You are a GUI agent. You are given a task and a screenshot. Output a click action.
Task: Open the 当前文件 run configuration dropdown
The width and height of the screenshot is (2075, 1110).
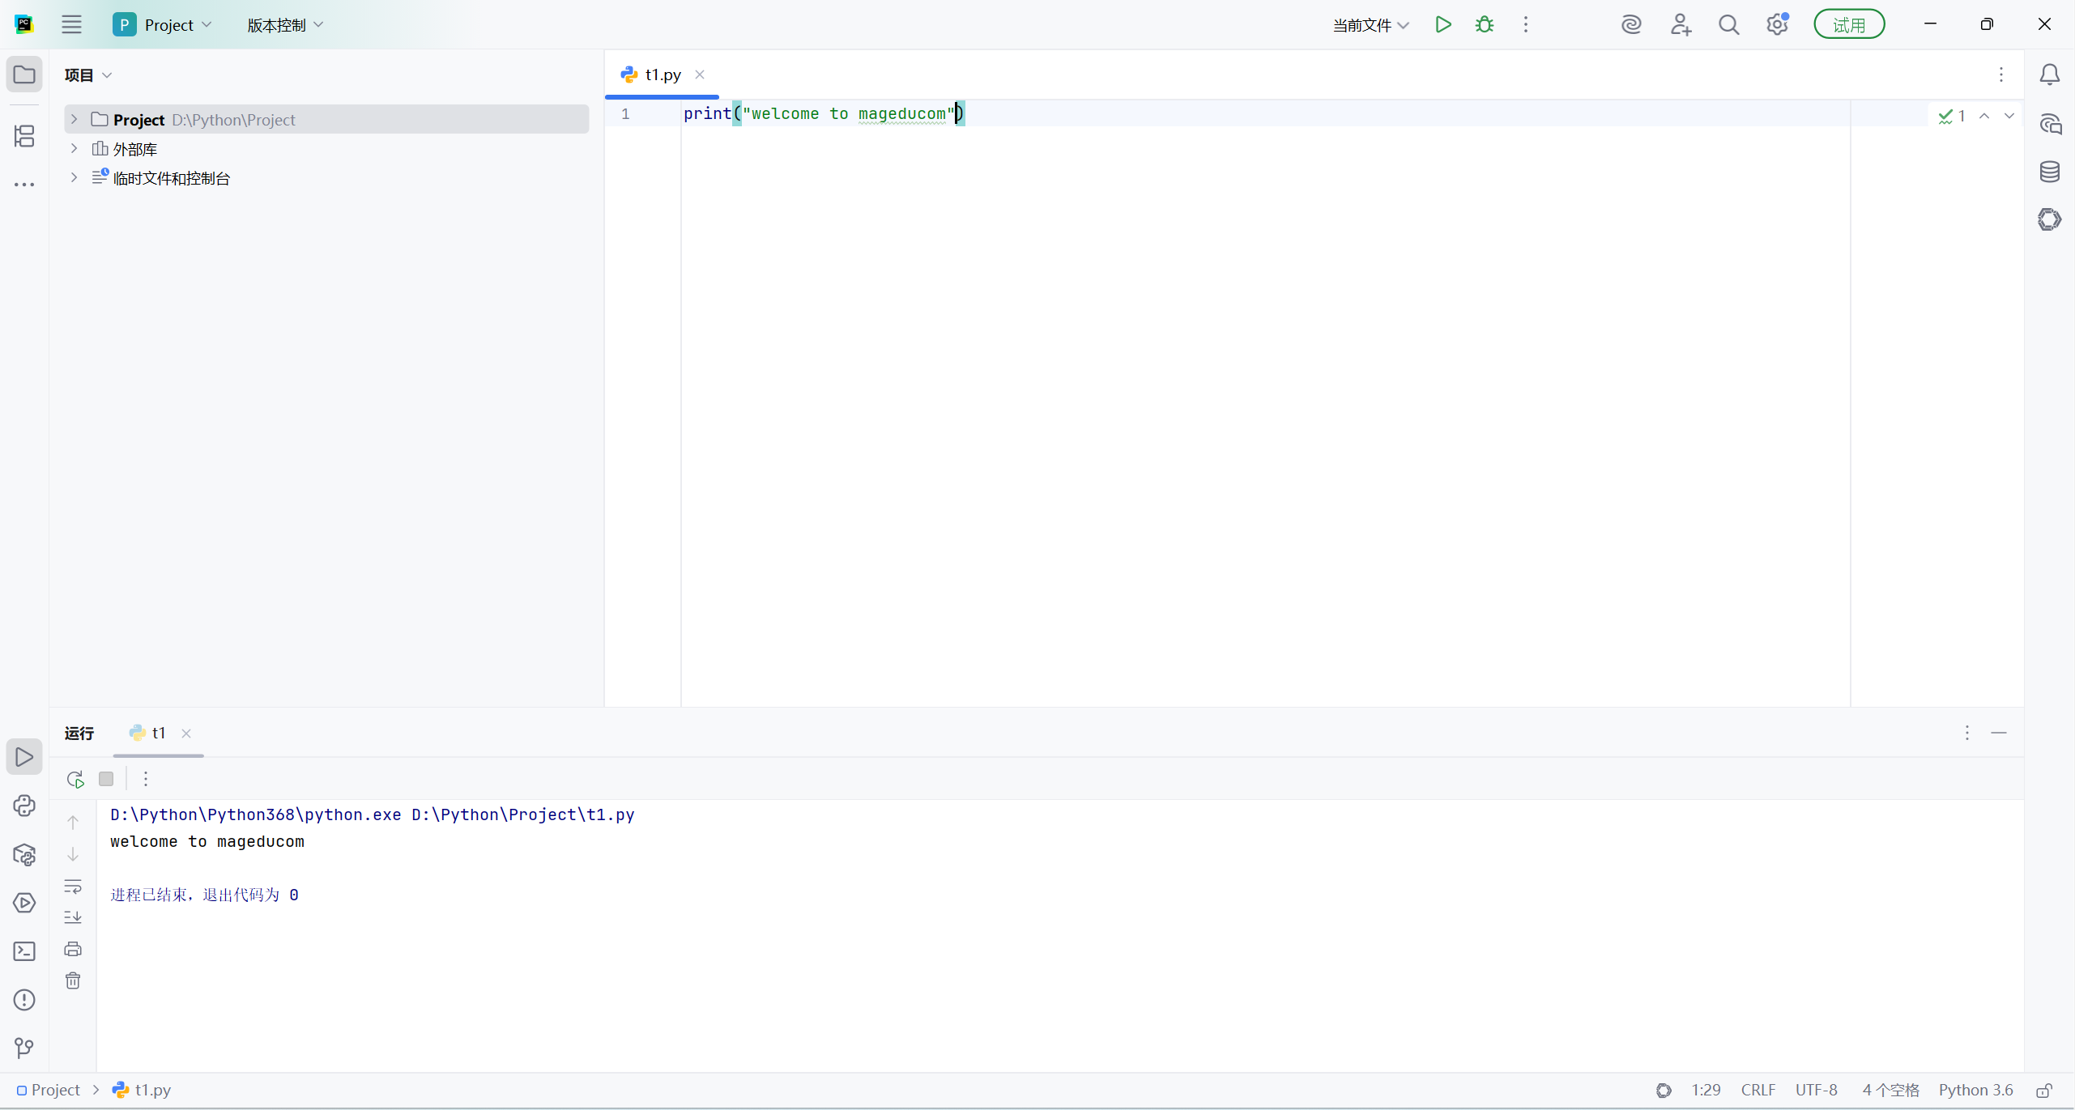1370,25
